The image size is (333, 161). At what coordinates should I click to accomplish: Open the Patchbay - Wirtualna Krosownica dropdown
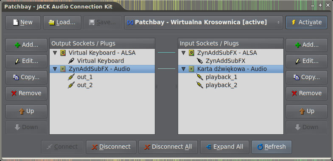204,23
